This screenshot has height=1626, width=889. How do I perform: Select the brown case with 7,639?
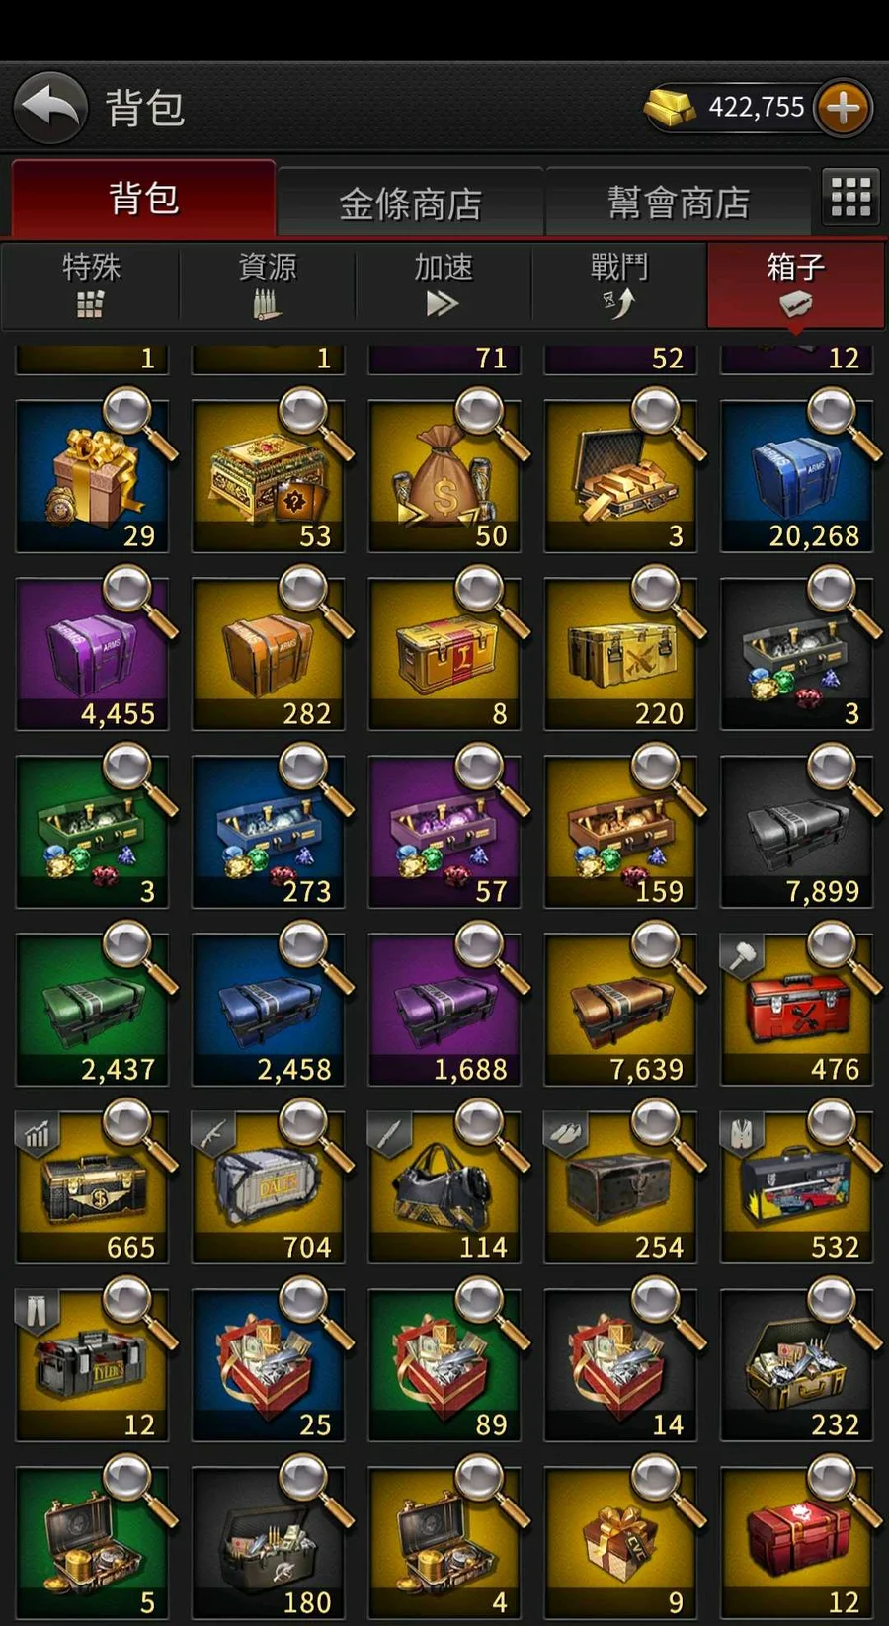[x=620, y=1009]
